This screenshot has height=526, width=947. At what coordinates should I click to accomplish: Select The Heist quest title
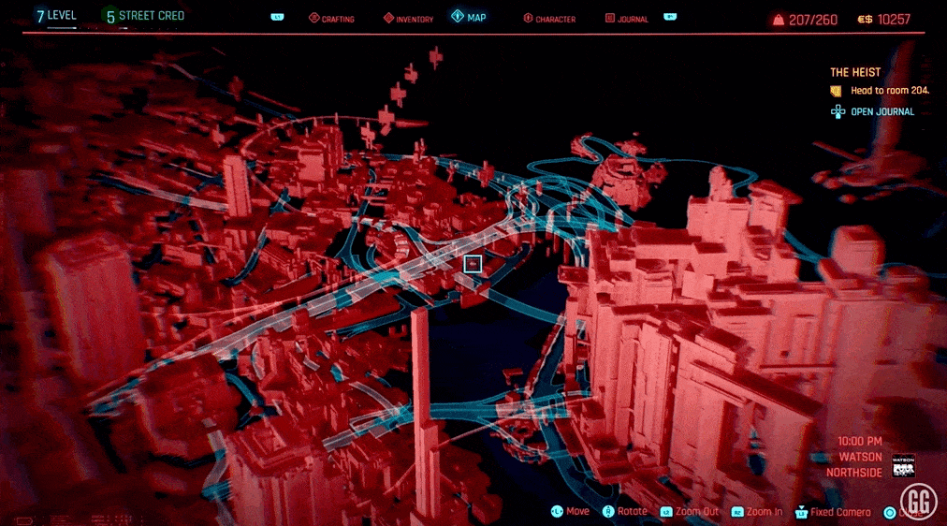pos(855,72)
